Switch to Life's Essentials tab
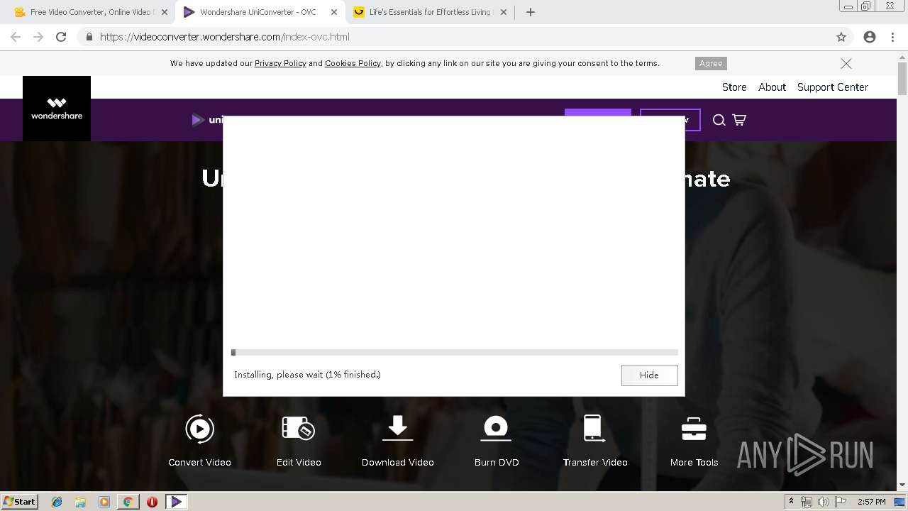Image resolution: width=908 pixels, height=511 pixels. 430,12
